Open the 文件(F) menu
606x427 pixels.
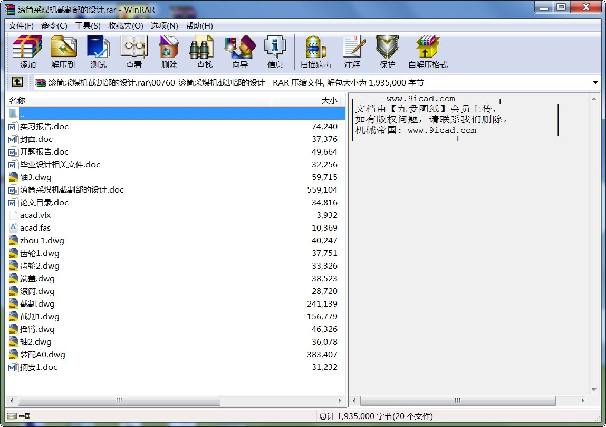point(21,26)
